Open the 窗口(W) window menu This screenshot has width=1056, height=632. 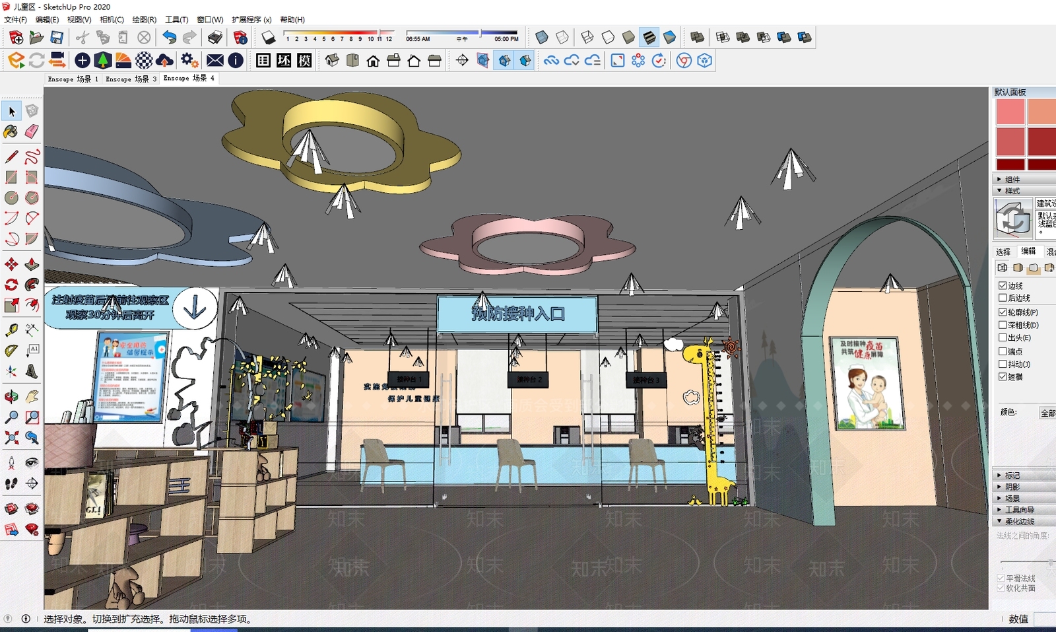point(210,20)
